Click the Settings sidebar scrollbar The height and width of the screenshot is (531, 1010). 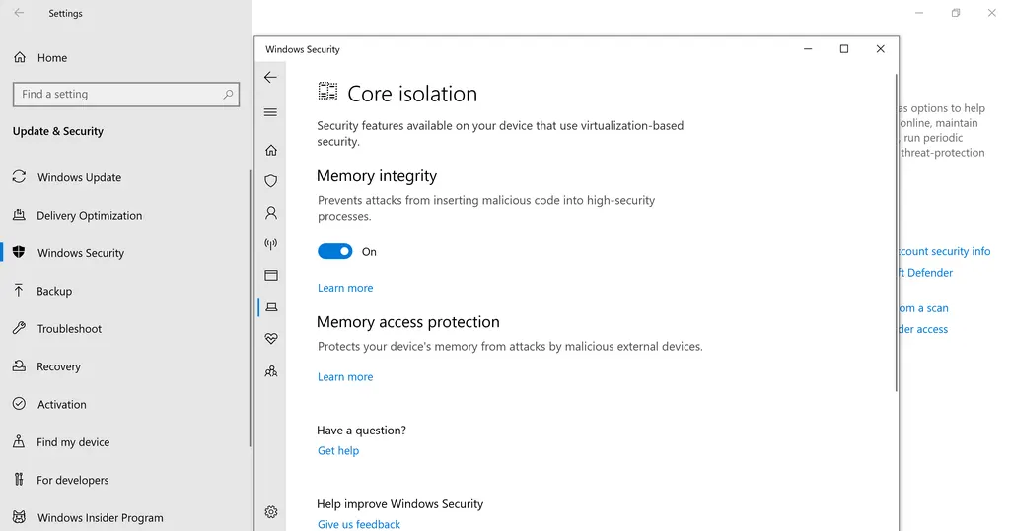coord(250,309)
